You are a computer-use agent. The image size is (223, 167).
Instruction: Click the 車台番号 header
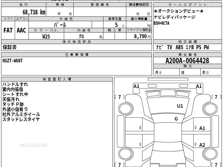(x=187, y=55)
